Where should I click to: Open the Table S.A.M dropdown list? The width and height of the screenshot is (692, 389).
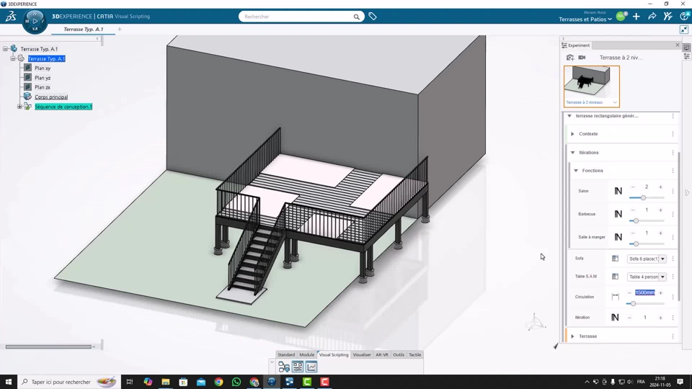662,277
